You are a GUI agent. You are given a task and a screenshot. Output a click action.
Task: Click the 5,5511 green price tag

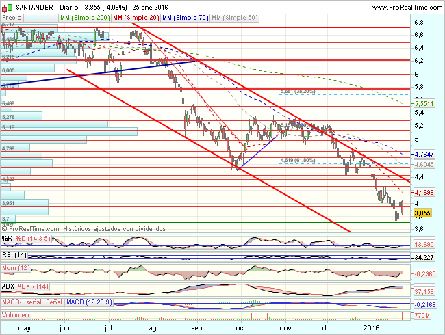424,104
